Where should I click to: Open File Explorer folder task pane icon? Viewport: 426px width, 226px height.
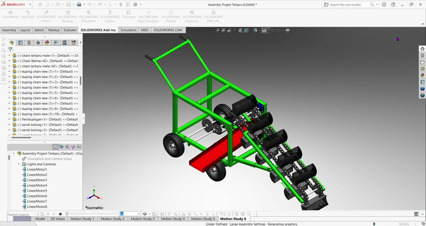click(x=422, y=62)
